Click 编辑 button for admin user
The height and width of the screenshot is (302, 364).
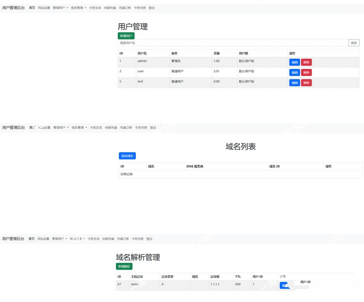click(294, 62)
